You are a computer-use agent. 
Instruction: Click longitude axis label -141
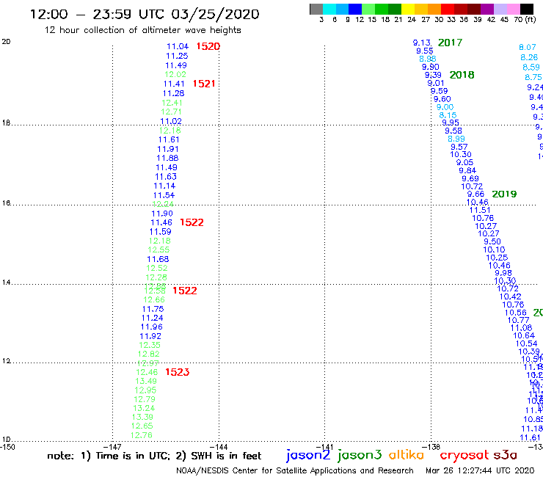pos(324,447)
